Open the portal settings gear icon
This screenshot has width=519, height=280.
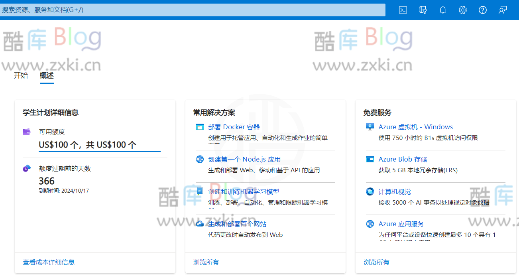coord(462,10)
